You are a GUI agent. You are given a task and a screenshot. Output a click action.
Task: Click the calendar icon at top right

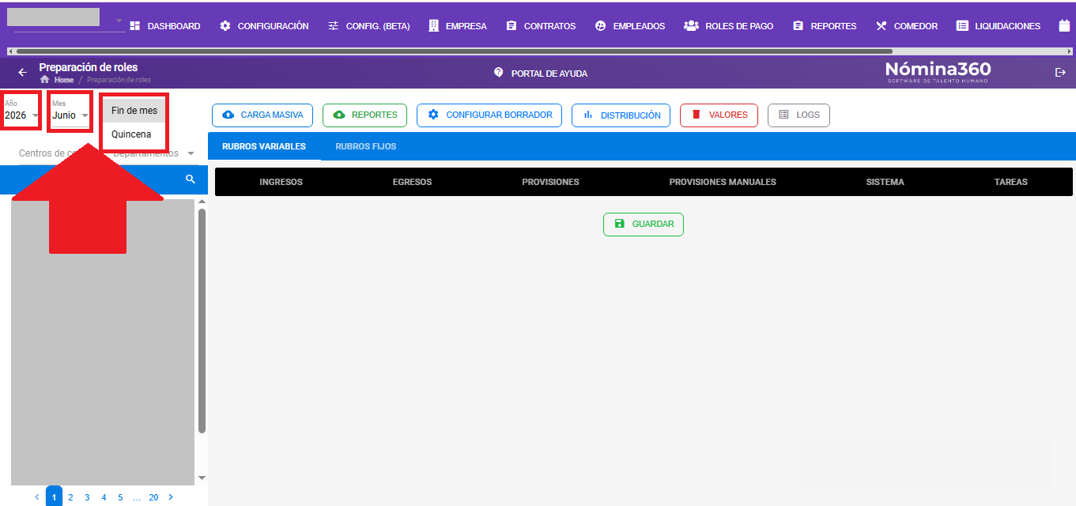(x=1064, y=26)
